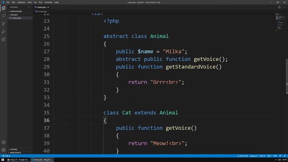
Task: Collapse the project folder section in Explorer
Action: (x=20, y=15)
